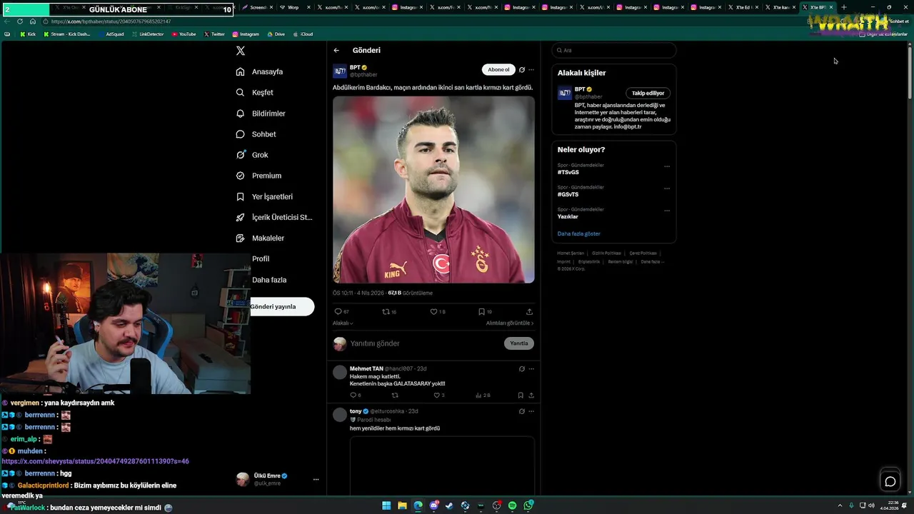Open more options on Mehmet TAN's reply
The image size is (914, 514).
pyautogui.click(x=531, y=369)
